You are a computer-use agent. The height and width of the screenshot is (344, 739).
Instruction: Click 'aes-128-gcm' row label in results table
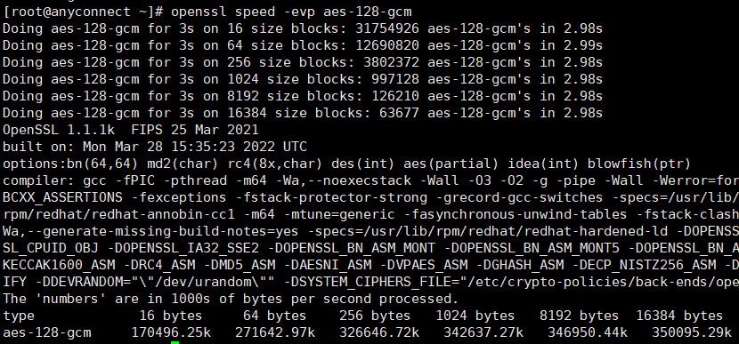pyautogui.click(x=46, y=332)
